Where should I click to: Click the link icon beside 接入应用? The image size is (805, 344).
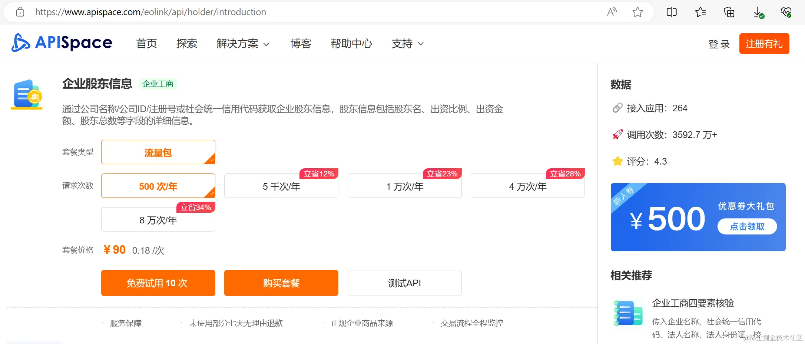(x=617, y=108)
